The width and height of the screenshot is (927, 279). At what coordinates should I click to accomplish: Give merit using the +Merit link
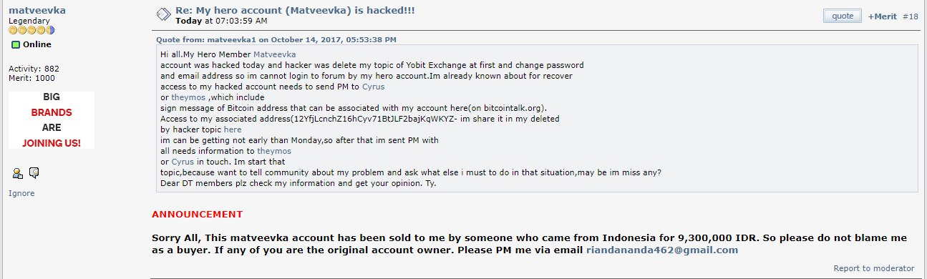(x=883, y=16)
